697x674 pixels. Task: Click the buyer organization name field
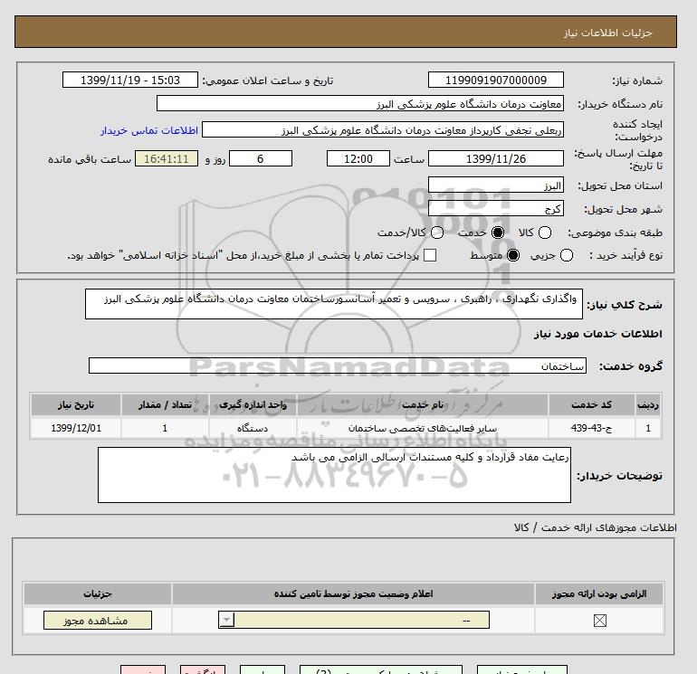coord(360,103)
